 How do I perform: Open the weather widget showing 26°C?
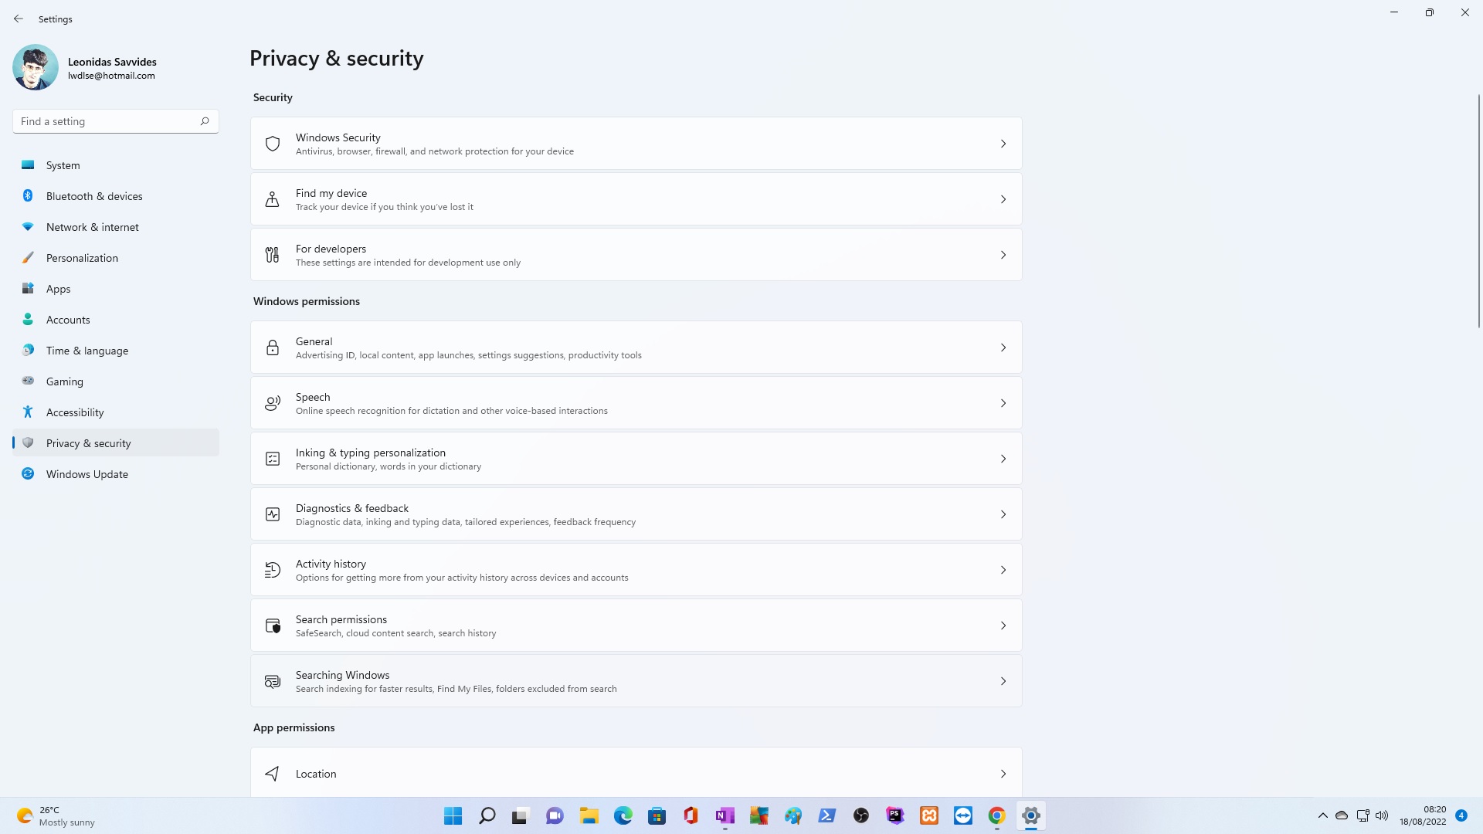pos(56,815)
